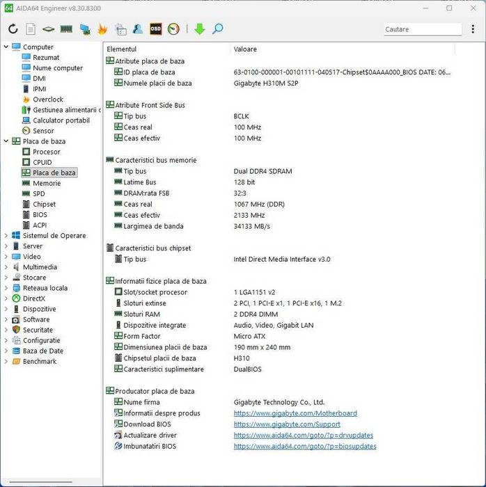Open the ACPI tree item
Screen dimensions: 486x487
pos(40,225)
